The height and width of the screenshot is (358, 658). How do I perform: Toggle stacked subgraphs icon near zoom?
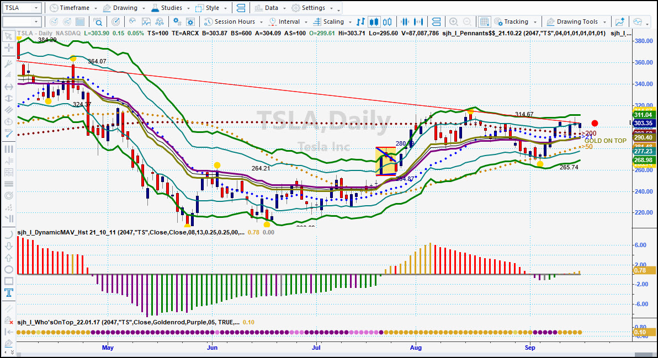[436, 22]
